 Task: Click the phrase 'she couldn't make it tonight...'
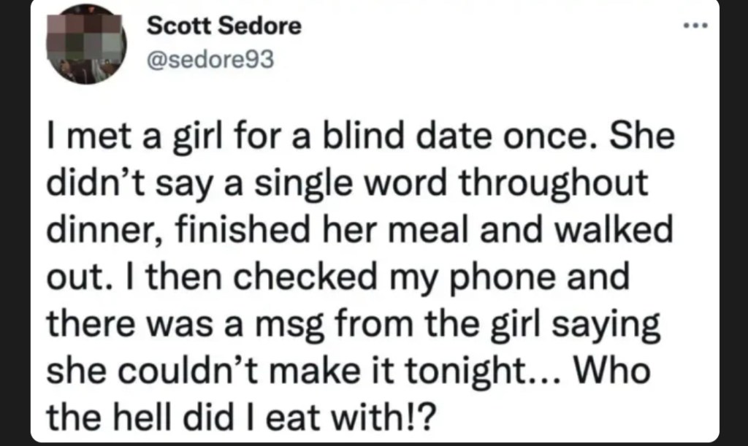pos(302,372)
